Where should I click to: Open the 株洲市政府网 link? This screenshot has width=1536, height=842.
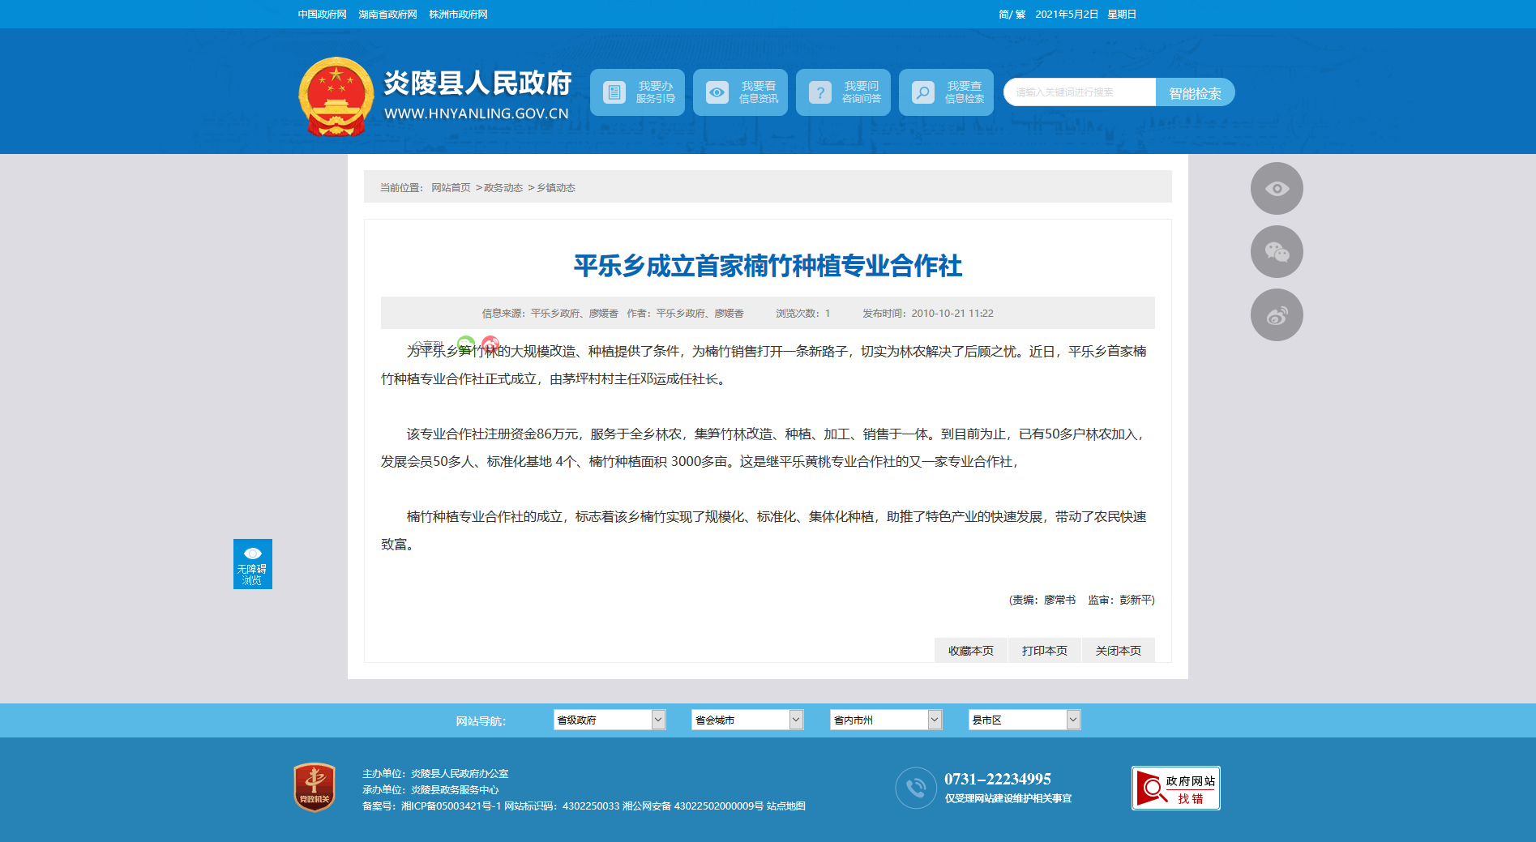pyautogui.click(x=458, y=15)
